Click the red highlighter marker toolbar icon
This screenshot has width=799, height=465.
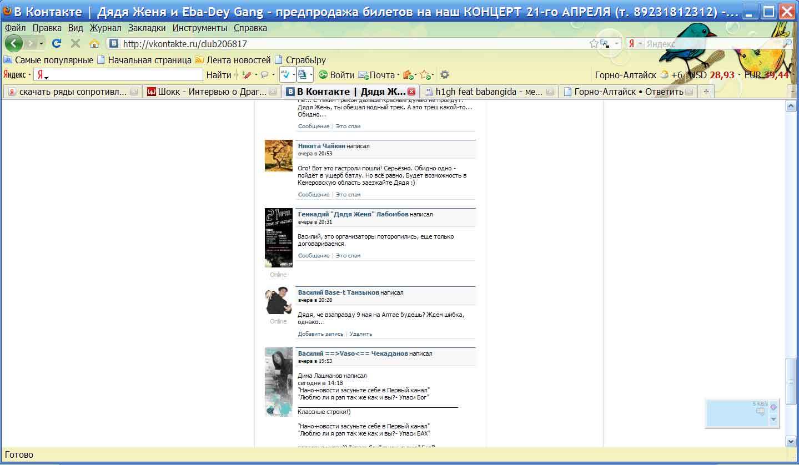pyautogui.click(x=247, y=75)
